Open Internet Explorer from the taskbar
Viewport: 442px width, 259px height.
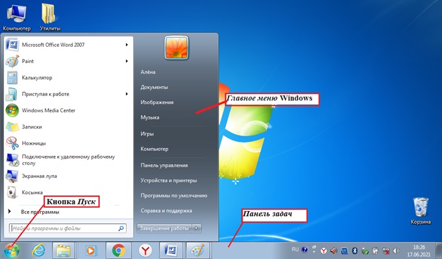point(38,251)
